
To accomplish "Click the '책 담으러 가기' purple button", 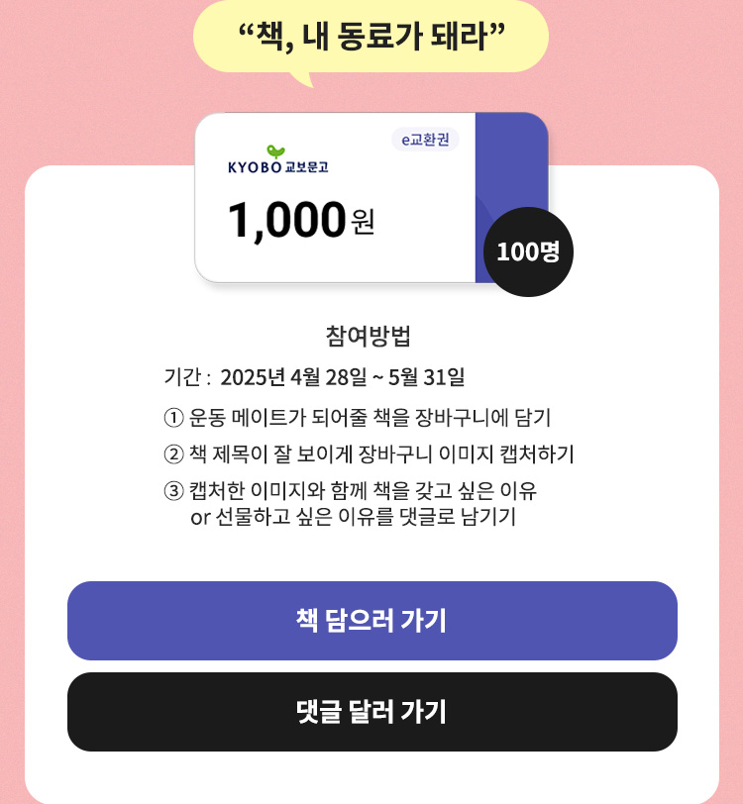I will pos(371,621).
